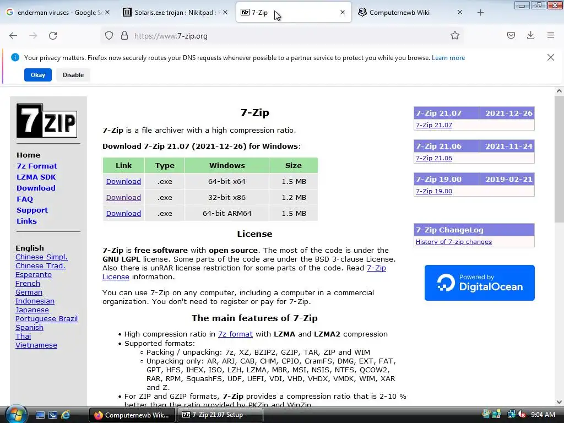Click Switch between windows quick launch icon
Image resolution: width=564 pixels, height=423 pixels.
[x=53, y=415]
